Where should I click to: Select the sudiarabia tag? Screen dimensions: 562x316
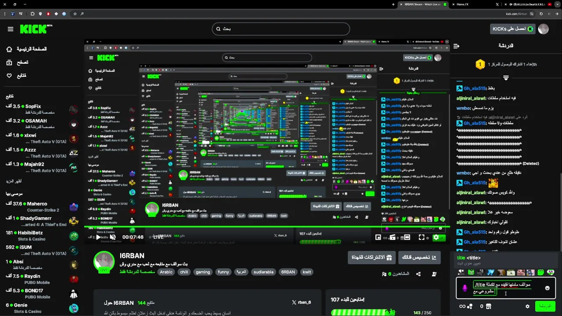[263, 272]
